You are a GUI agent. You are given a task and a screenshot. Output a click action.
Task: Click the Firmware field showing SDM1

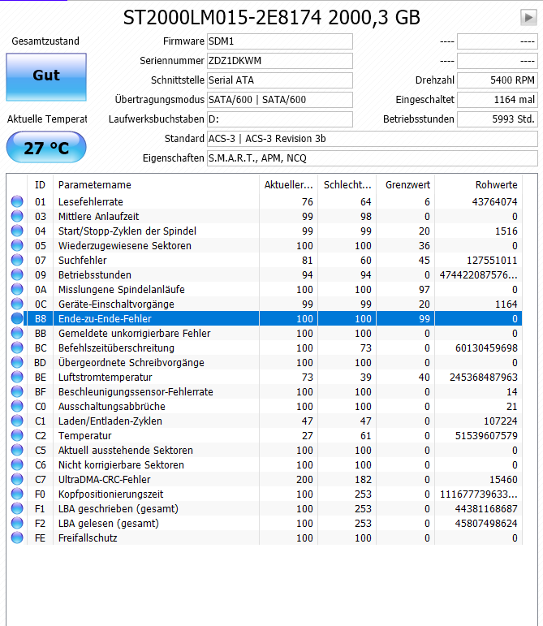pos(280,41)
